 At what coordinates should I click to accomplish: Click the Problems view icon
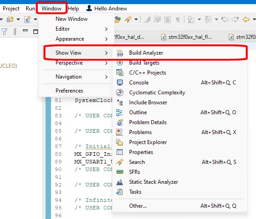click(x=119, y=132)
